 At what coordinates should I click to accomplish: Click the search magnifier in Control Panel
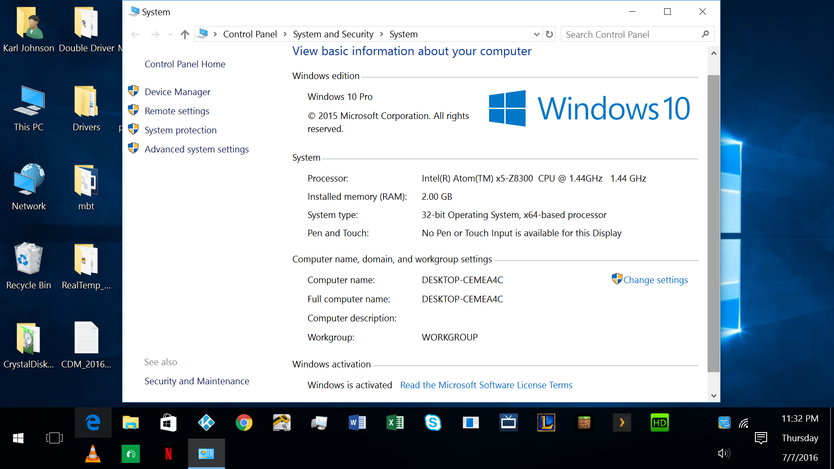pyautogui.click(x=705, y=34)
